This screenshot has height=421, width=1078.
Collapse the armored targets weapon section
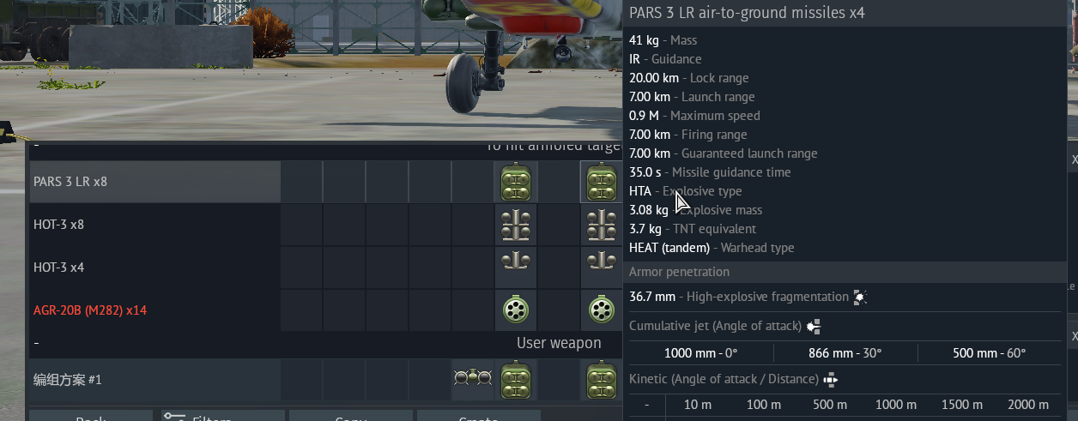pyautogui.click(x=36, y=147)
